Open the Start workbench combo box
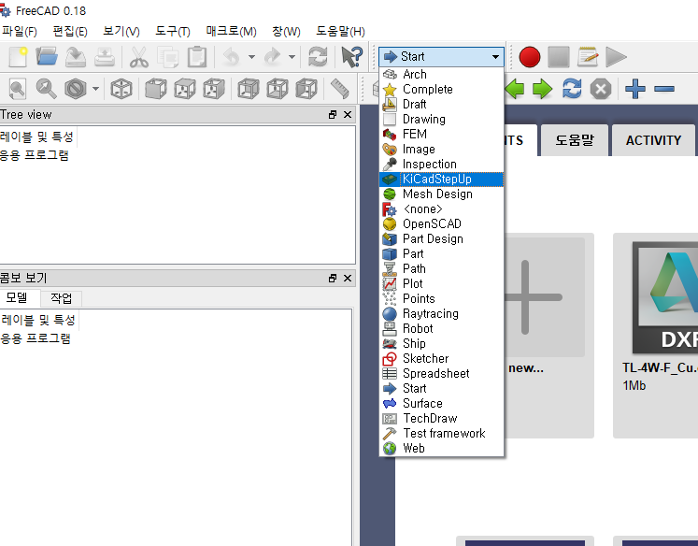 pos(441,56)
